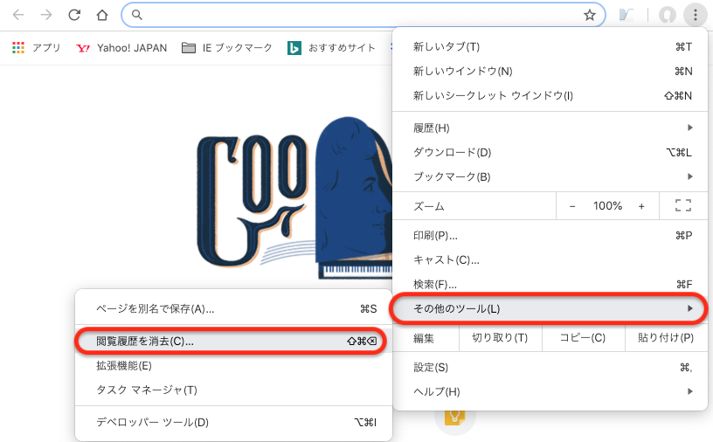Screen dimensions: 713x442
Task: Choose 閲覧履歴を消去(C)...
Action: point(232,341)
